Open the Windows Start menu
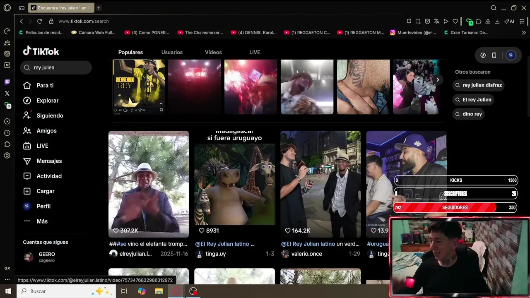The height and width of the screenshot is (298, 530). coord(8,291)
